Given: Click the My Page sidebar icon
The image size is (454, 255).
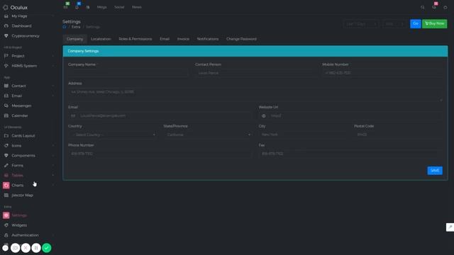Looking at the screenshot, I should pos(6,16).
